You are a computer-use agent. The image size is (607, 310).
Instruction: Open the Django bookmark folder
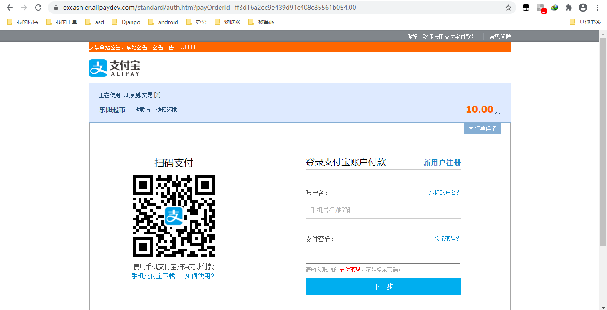pos(126,22)
